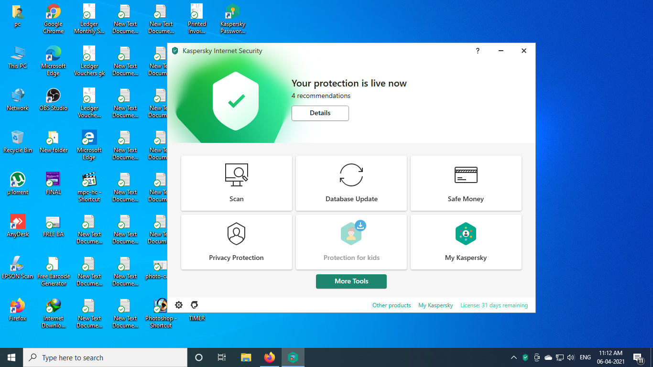The height and width of the screenshot is (367, 653).
Task: Click the ENG language indicator
Action: 585,357
